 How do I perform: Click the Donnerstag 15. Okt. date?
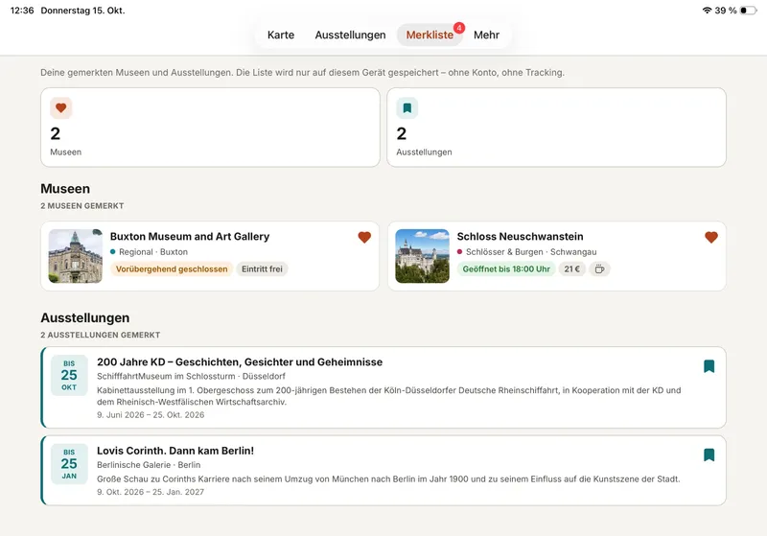[x=82, y=11]
